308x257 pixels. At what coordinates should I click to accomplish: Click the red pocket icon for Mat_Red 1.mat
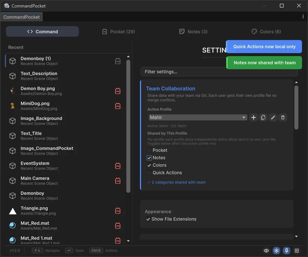(x=118, y=241)
